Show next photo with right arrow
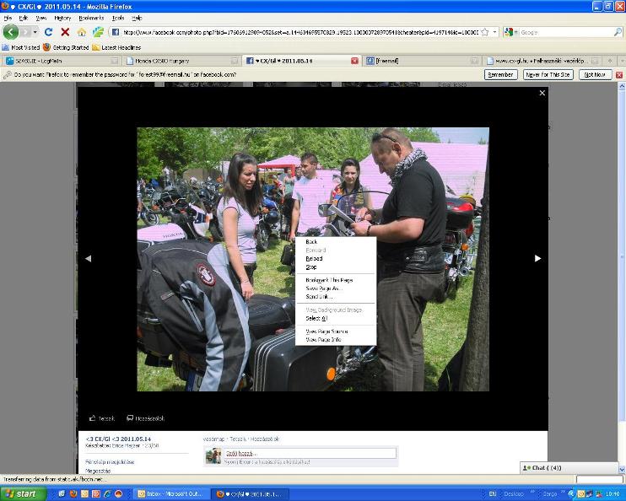 [537, 258]
